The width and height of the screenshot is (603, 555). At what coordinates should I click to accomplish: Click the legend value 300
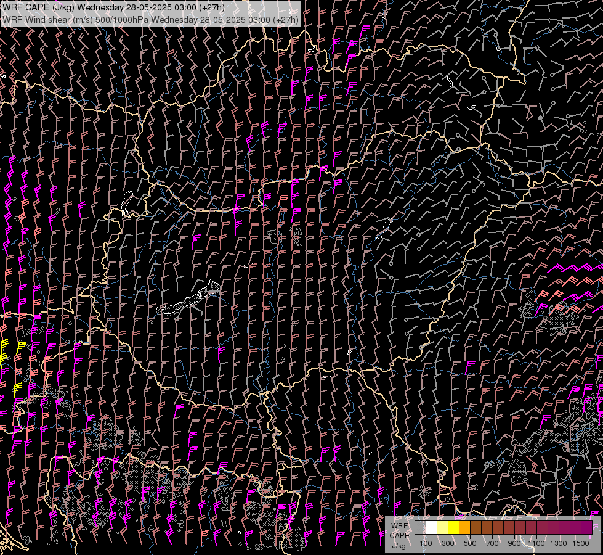[448, 543]
